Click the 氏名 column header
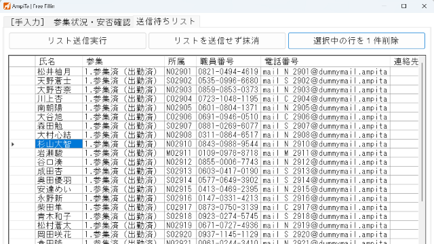Screen dimensions: 434x244 point(59,61)
